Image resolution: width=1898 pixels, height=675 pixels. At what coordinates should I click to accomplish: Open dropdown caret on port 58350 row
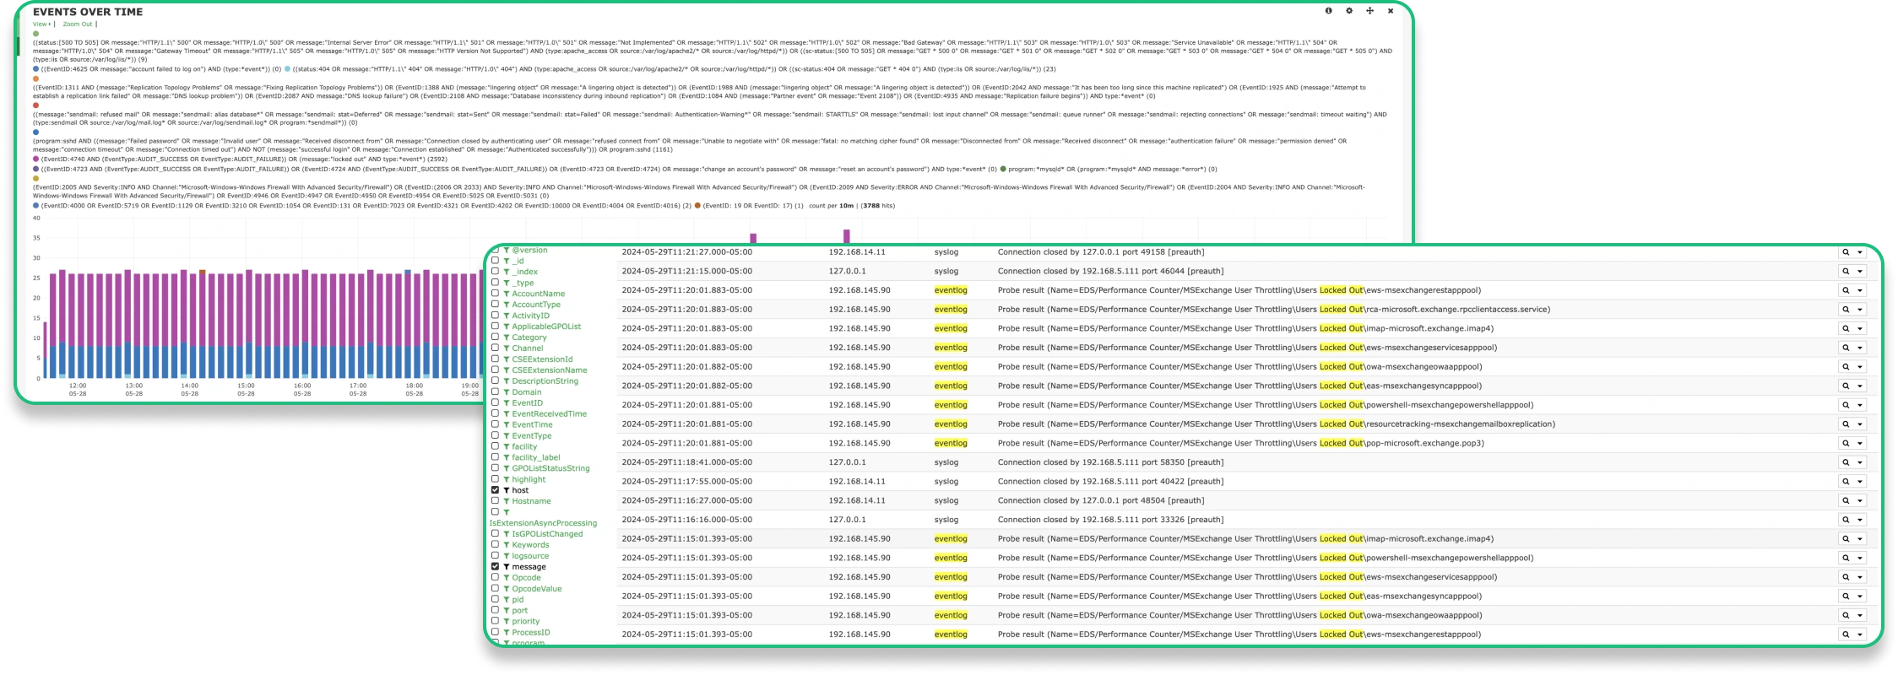(1859, 462)
